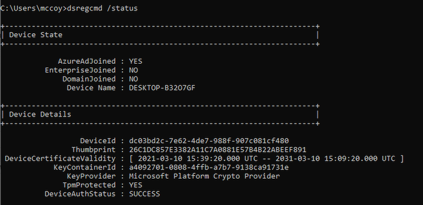Click the AzureAdJoined field label
This screenshot has width=423, height=205.
click(x=87, y=61)
